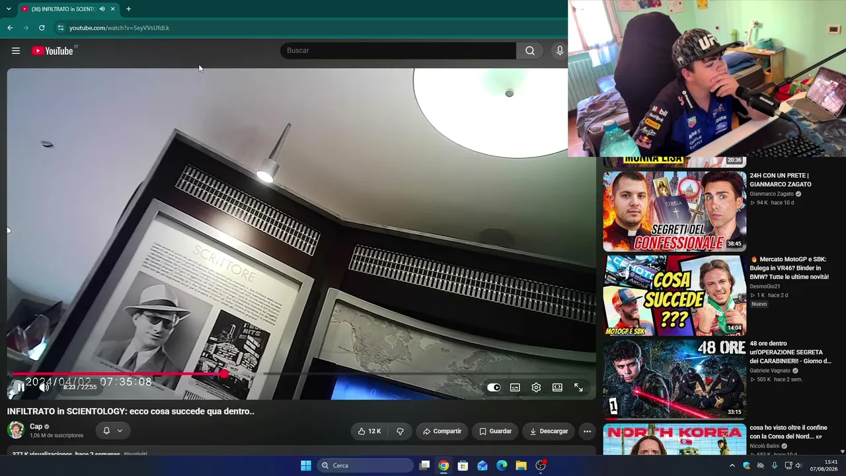Image resolution: width=846 pixels, height=476 pixels.
Task: Expand the notification bell dropdown
Action: click(112, 431)
